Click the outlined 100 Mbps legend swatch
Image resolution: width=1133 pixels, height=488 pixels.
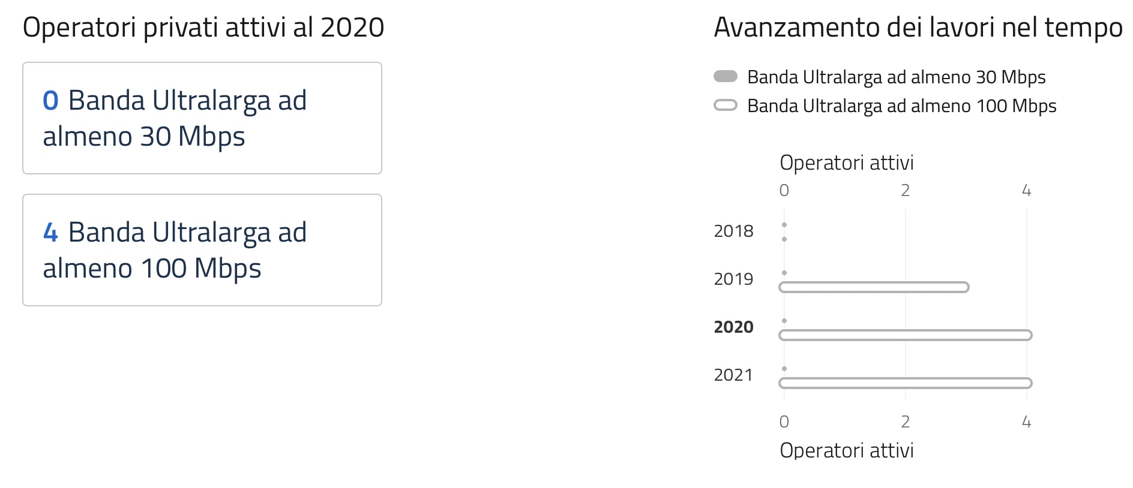click(725, 106)
